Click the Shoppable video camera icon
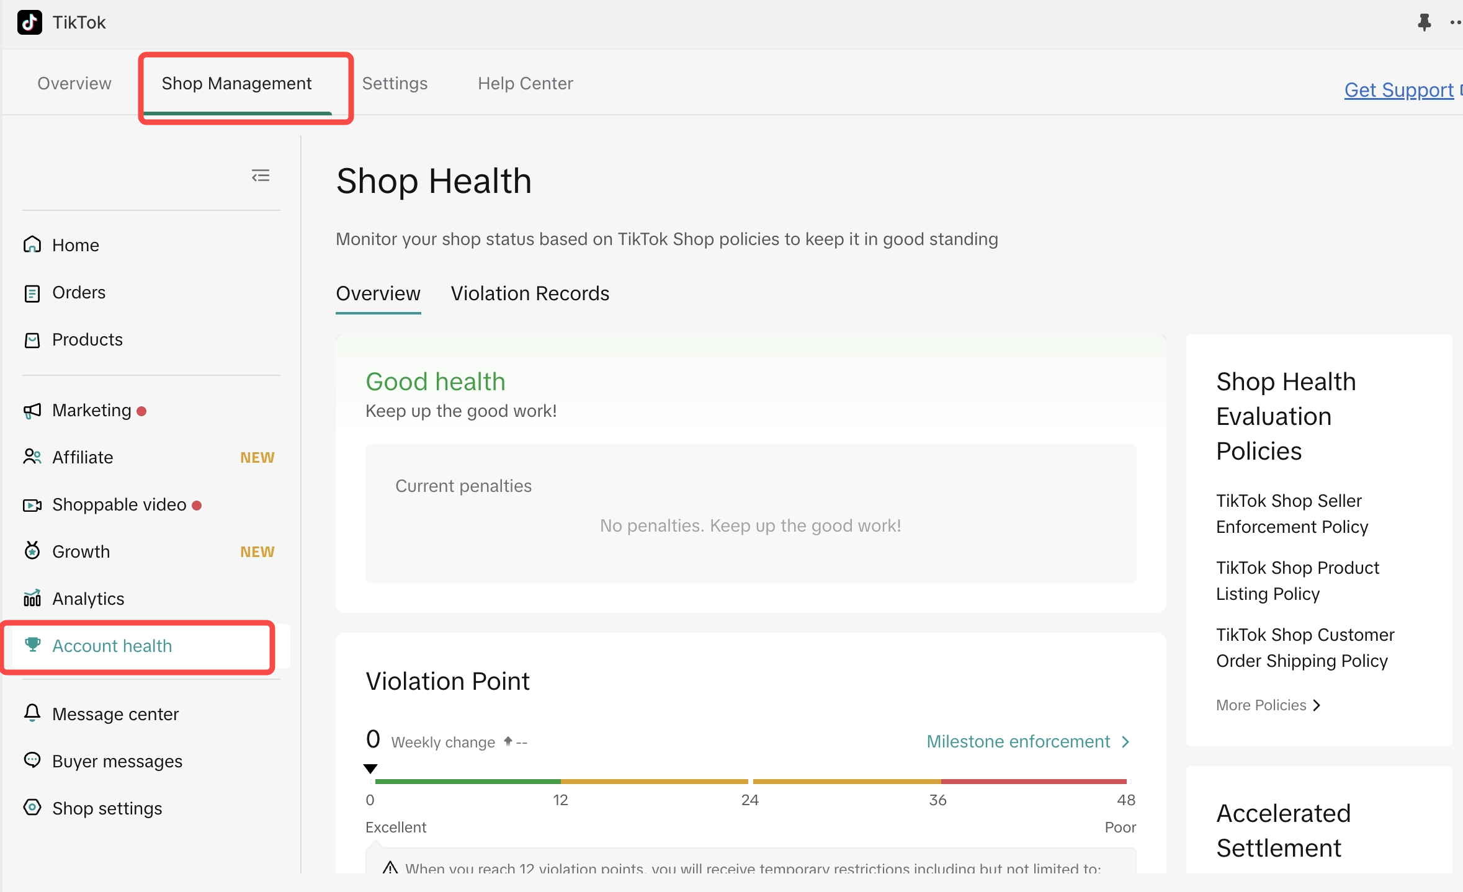Screen dimensions: 1463x892 point(32,505)
